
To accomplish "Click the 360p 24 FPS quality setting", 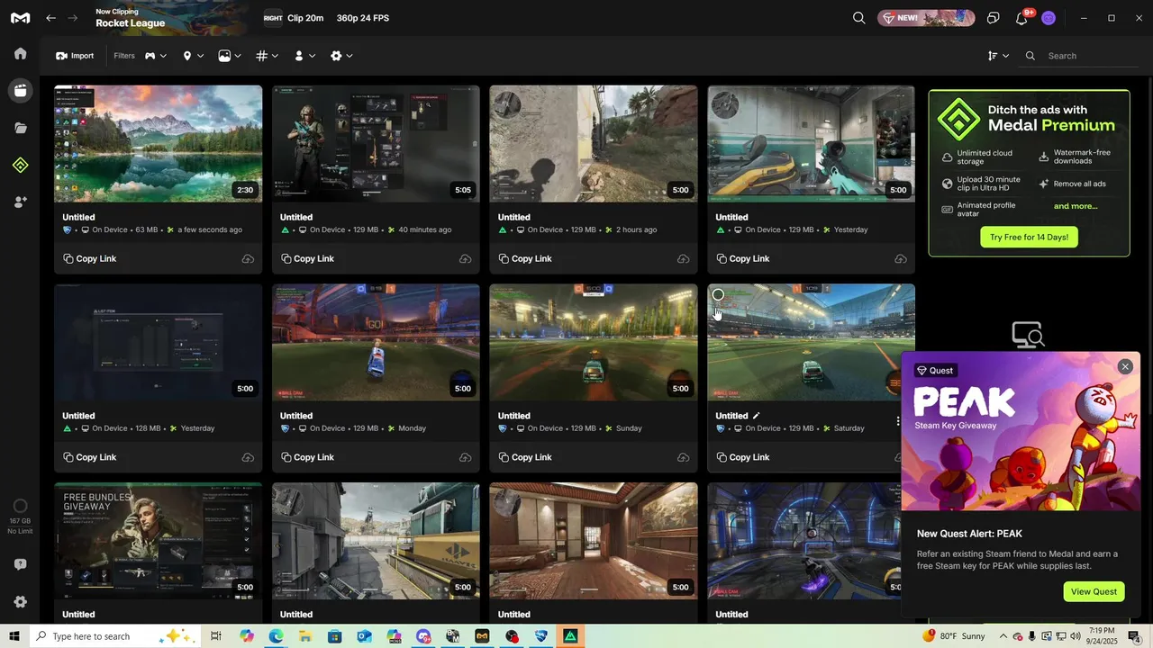I will 363,18.
